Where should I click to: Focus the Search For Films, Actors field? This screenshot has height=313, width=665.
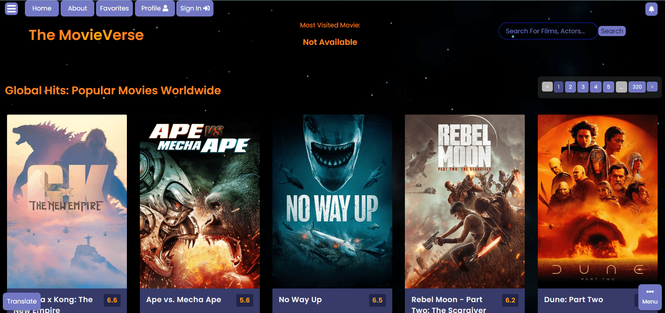click(x=548, y=31)
